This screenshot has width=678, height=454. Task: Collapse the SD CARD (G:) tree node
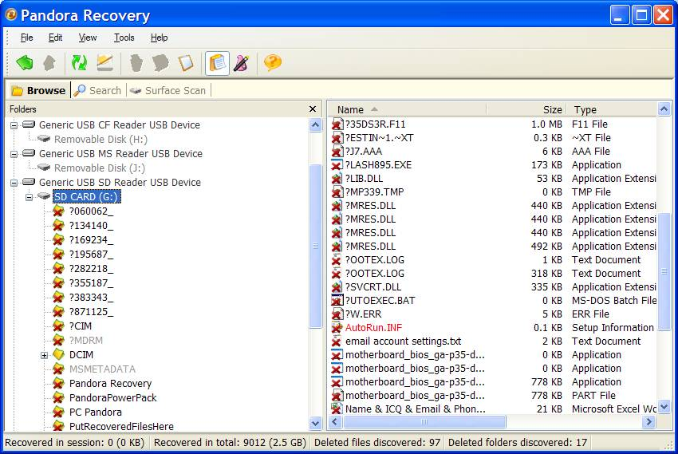[30, 197]
